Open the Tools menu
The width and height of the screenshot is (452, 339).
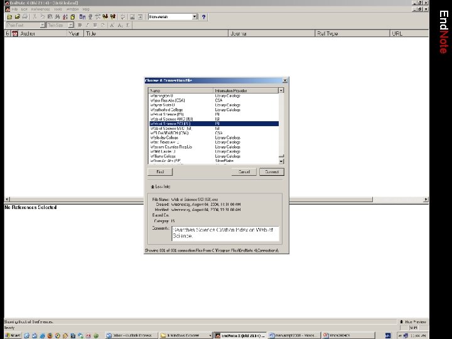click(x=57, y=9)
